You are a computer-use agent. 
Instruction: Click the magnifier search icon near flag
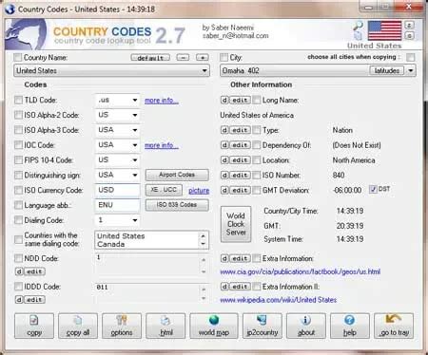pos(359,26)
